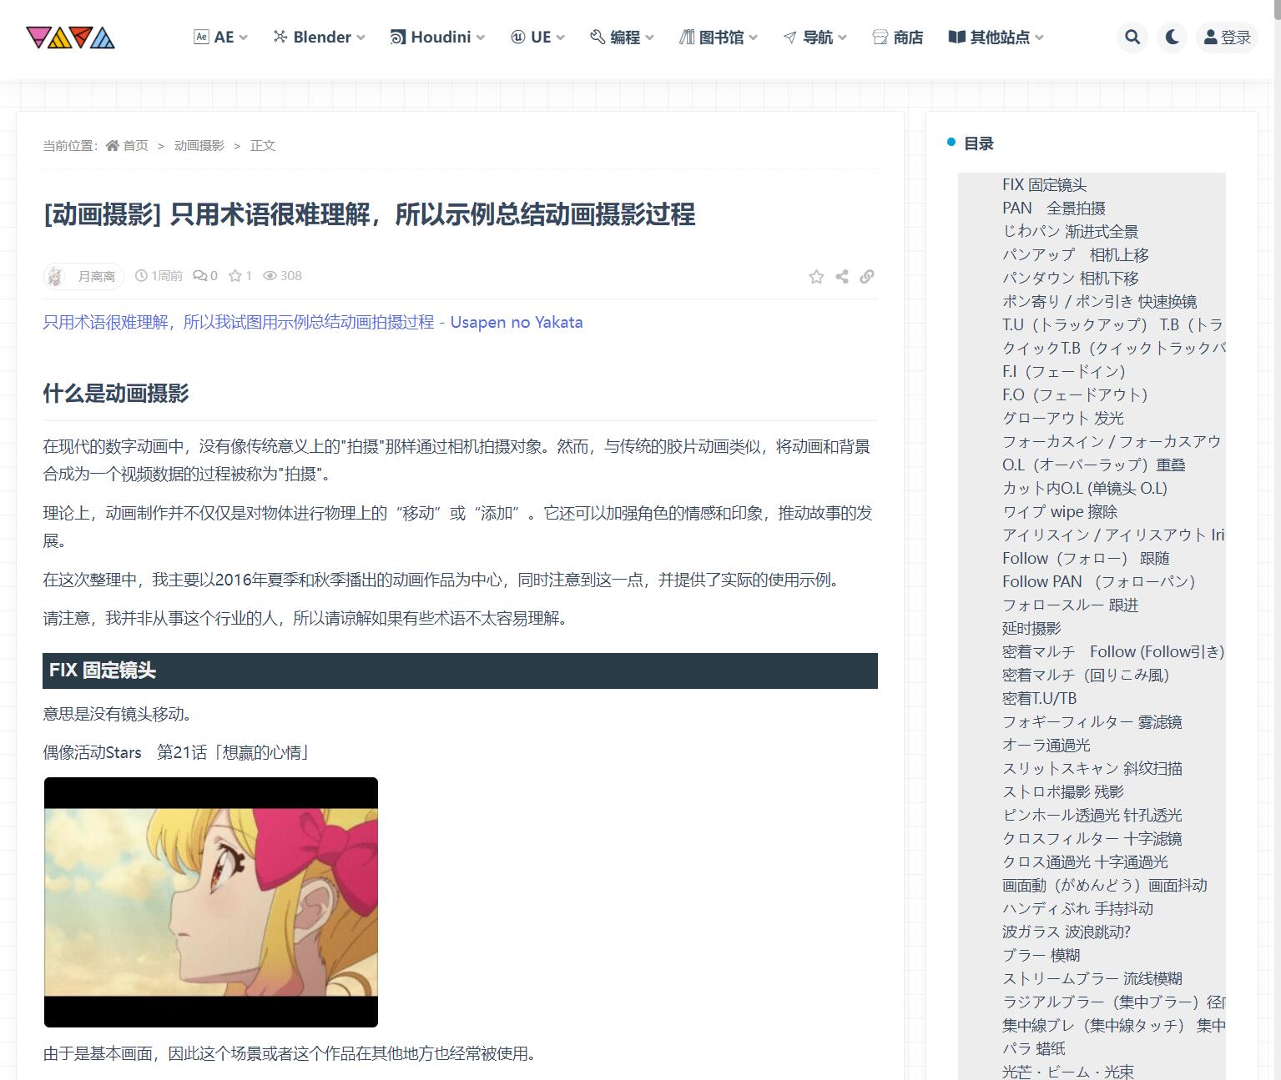Image resolution: width=1281 pixels, height=1080 pixels.
Task: Open author 月离离 profile
Action: [x=96, y=276]
